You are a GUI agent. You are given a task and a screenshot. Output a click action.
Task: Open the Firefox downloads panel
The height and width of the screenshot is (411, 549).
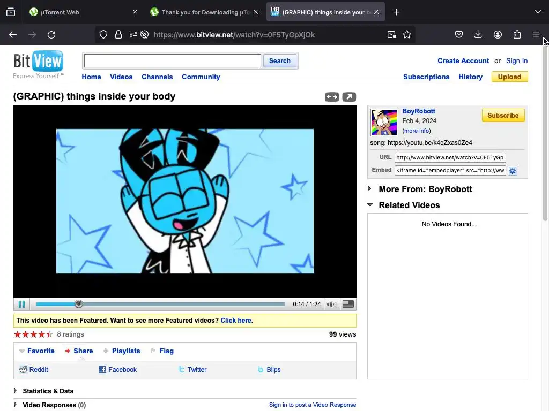(478, 35)
